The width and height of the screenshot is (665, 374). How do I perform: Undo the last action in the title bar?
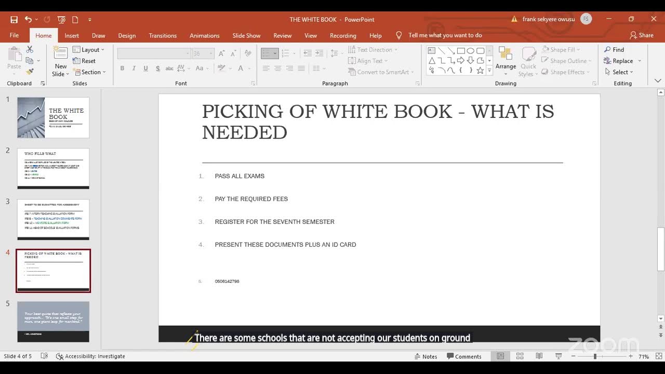(x=28, y=19)
